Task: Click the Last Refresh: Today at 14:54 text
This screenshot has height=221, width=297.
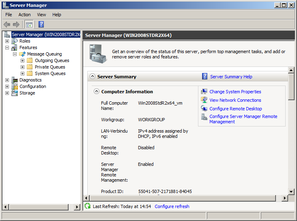Action: click(x=122, y=206)
